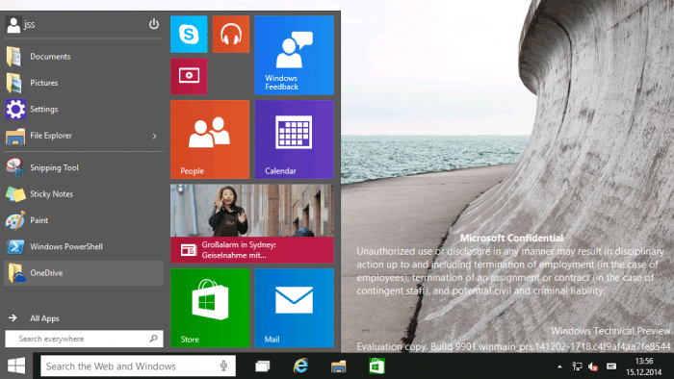Click the touch keyboard tray icon
This screenshot has height=379, width=674.
pyautogui.click(x=611, y=366)
